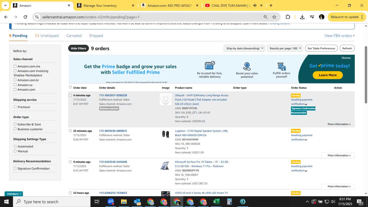
Task: Toggle the Amazon.ca checkbox
Action: pos(15,85)
